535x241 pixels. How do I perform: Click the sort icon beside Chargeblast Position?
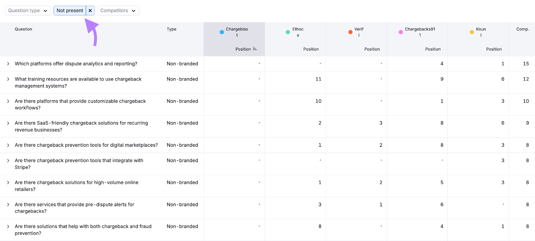pyautogui.click(x=255, y=49)
